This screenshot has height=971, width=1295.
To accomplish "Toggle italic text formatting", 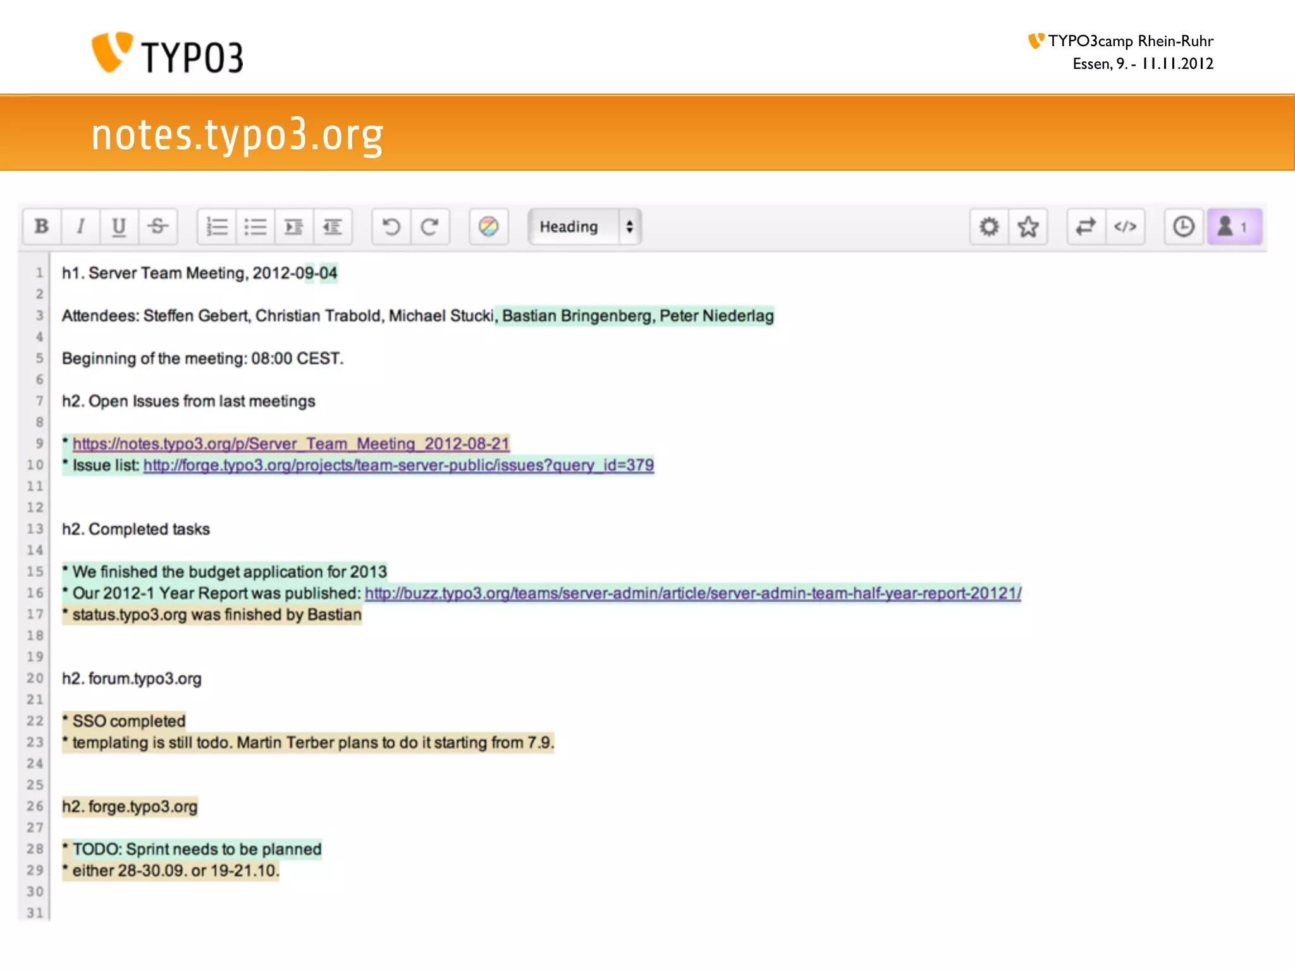I will coord(80,226).
